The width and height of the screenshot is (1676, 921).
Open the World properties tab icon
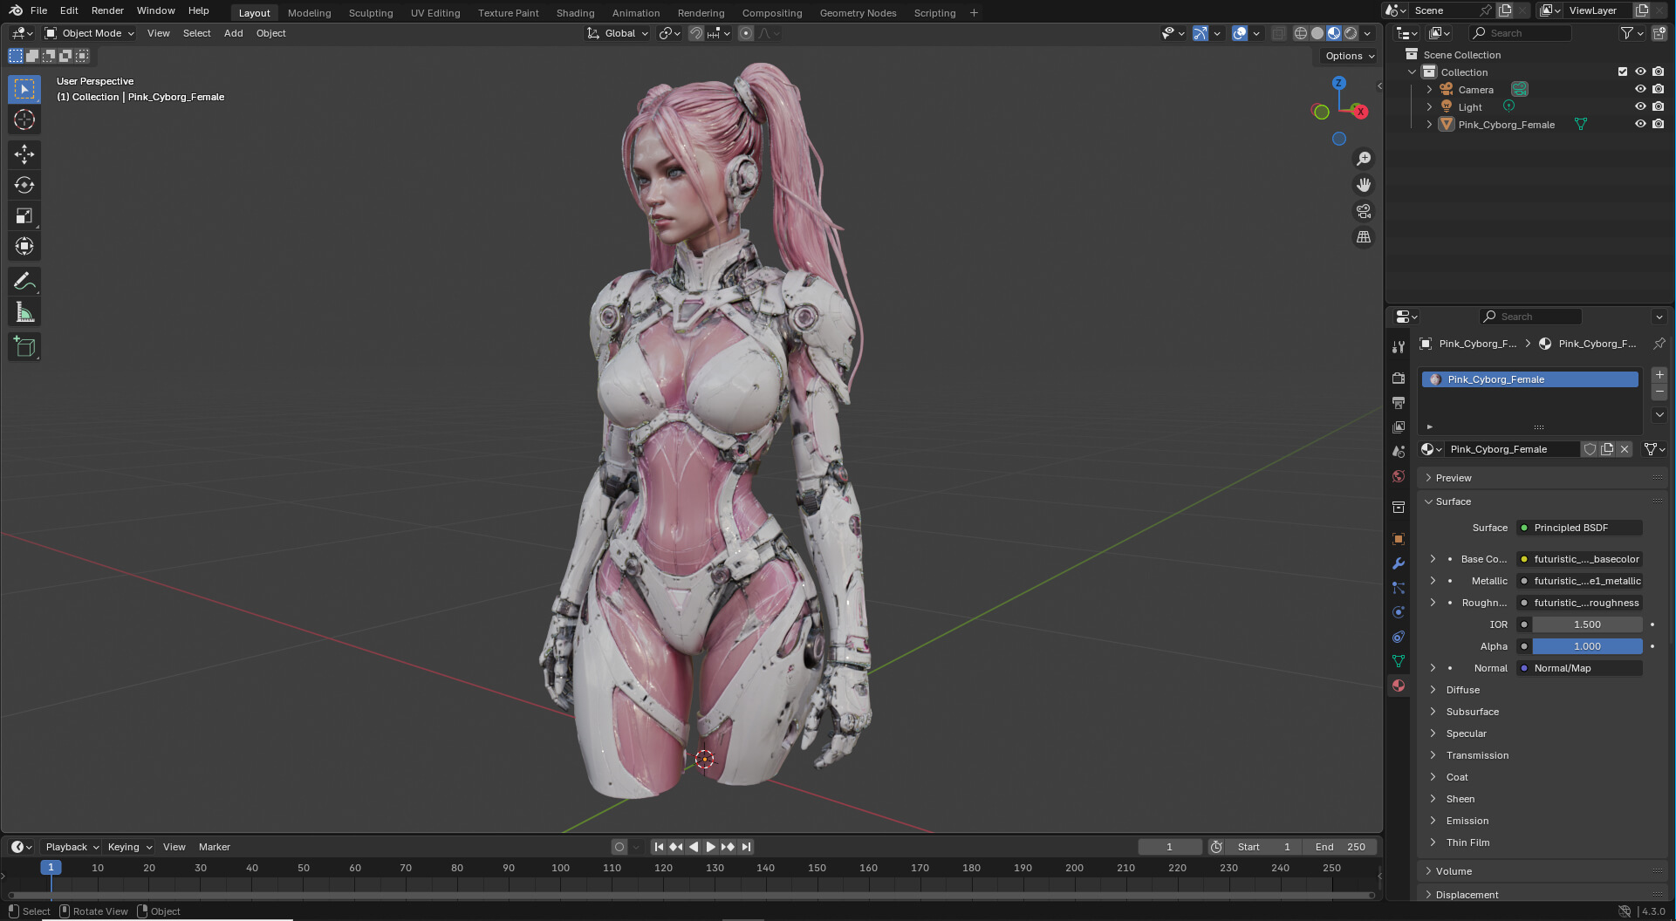pos(1399,476)
